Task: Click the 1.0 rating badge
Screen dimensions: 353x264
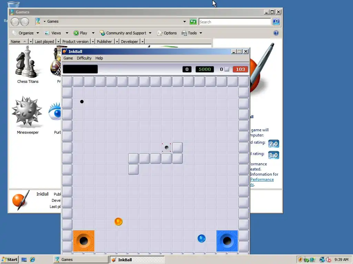Action: 274,155
